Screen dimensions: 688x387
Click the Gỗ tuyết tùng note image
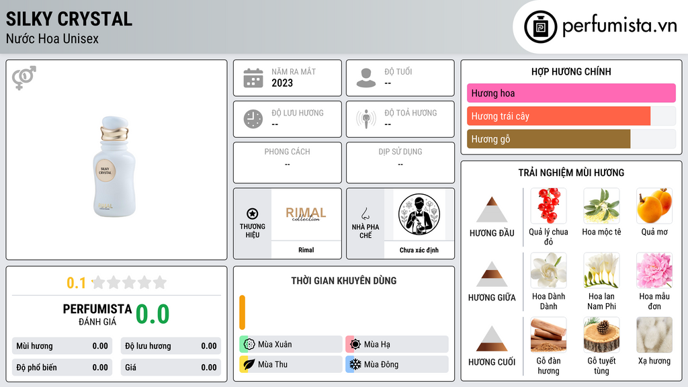(601, 335)
